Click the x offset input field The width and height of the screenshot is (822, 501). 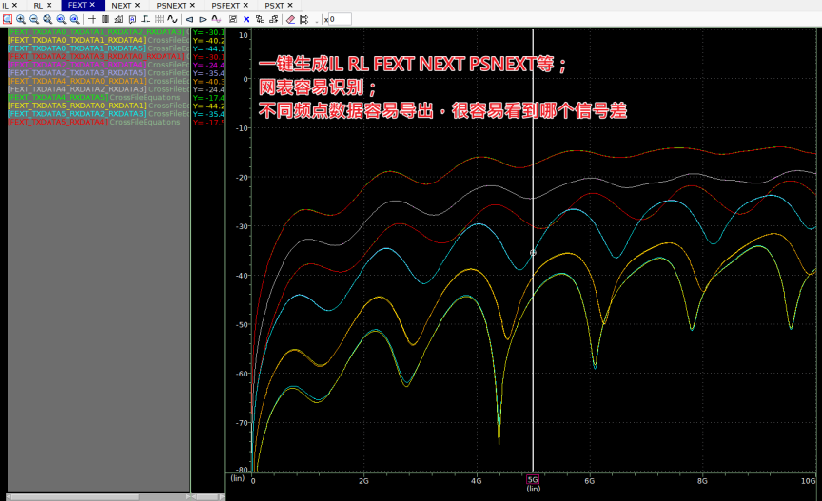pos(340,19)
